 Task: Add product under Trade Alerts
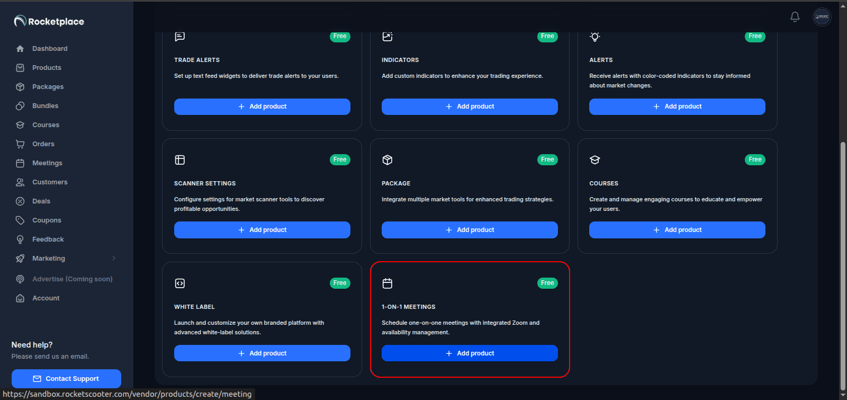pos(262,106)
